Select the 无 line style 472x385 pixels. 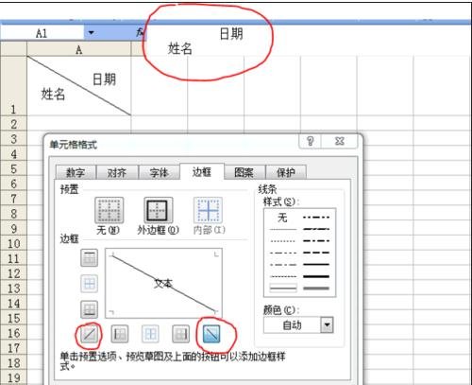coord(282,218)
